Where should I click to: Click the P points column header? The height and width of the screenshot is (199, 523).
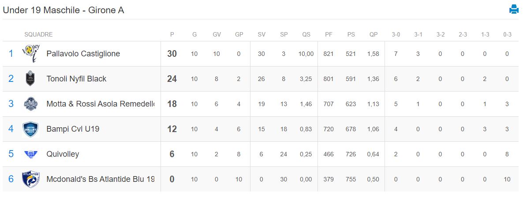172,35
